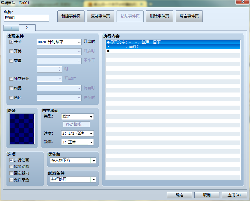The height and width of the screenshot is (201, 250).
Task: Click the 确定 button
Action: [179, 195]
